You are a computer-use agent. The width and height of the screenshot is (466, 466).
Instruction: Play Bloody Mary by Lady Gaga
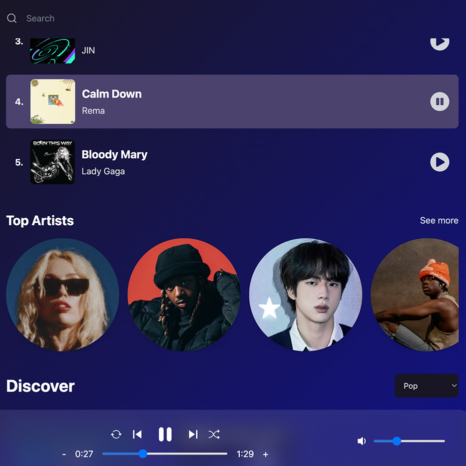coord(440,162)
